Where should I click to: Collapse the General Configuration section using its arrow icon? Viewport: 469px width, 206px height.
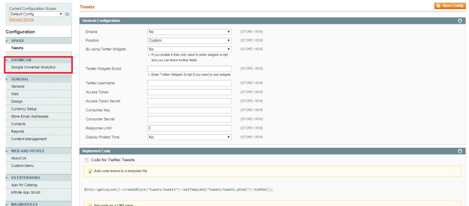(x=460, y=21)
